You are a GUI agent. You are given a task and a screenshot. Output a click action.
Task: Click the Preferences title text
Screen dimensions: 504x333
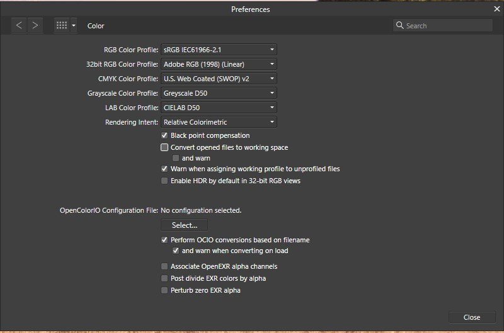click(x=250, y=9)
